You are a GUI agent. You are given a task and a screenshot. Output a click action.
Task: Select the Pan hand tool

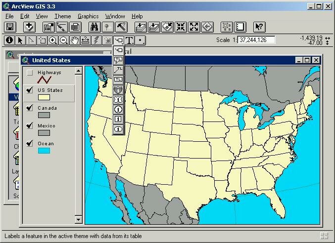(x=75, y=40)
